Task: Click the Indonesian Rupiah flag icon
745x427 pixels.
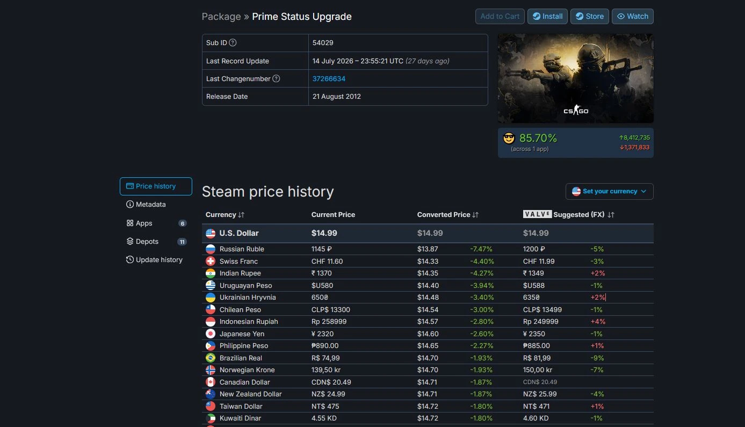Action: pyautogui.click(x=211, y=322)
